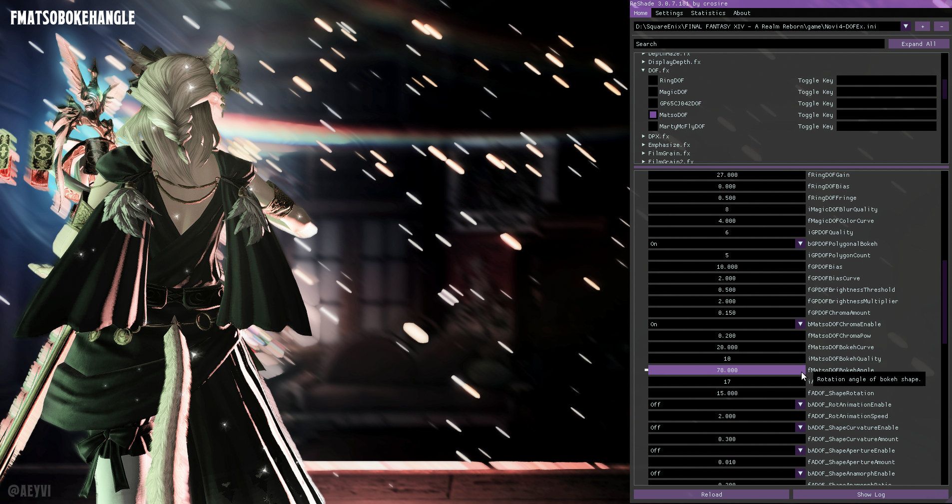Click fMatsoDOFBokehCurve value field

coord(727,347)
